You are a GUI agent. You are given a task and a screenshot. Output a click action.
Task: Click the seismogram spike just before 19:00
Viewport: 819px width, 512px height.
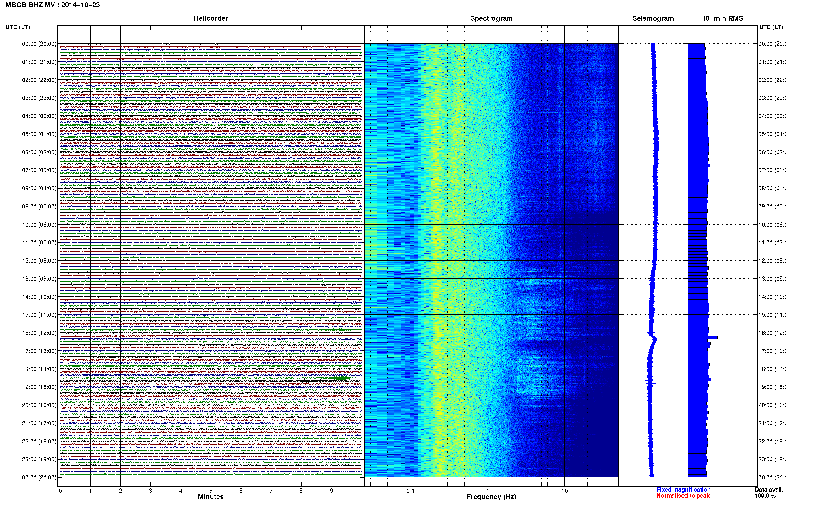pos(650,382)
